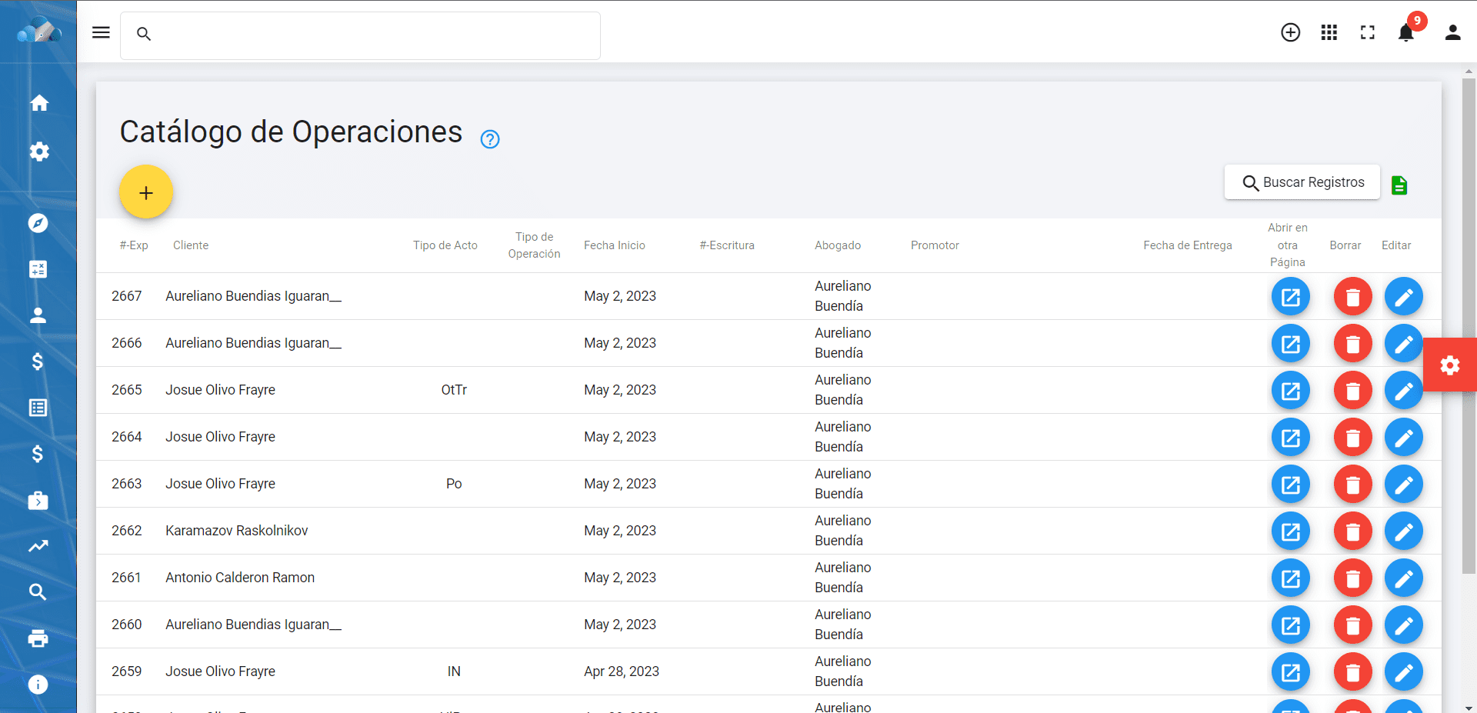This screenshot has height=713, width=1477.
Task: Edit operation 2665 with pencil icon
Action: [x=1403, y=391]
